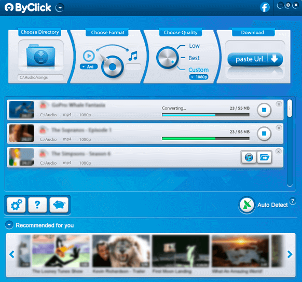The image size is (302, 282).
Task: Click source icon beside Simpsons title
Action: (43, 154)
